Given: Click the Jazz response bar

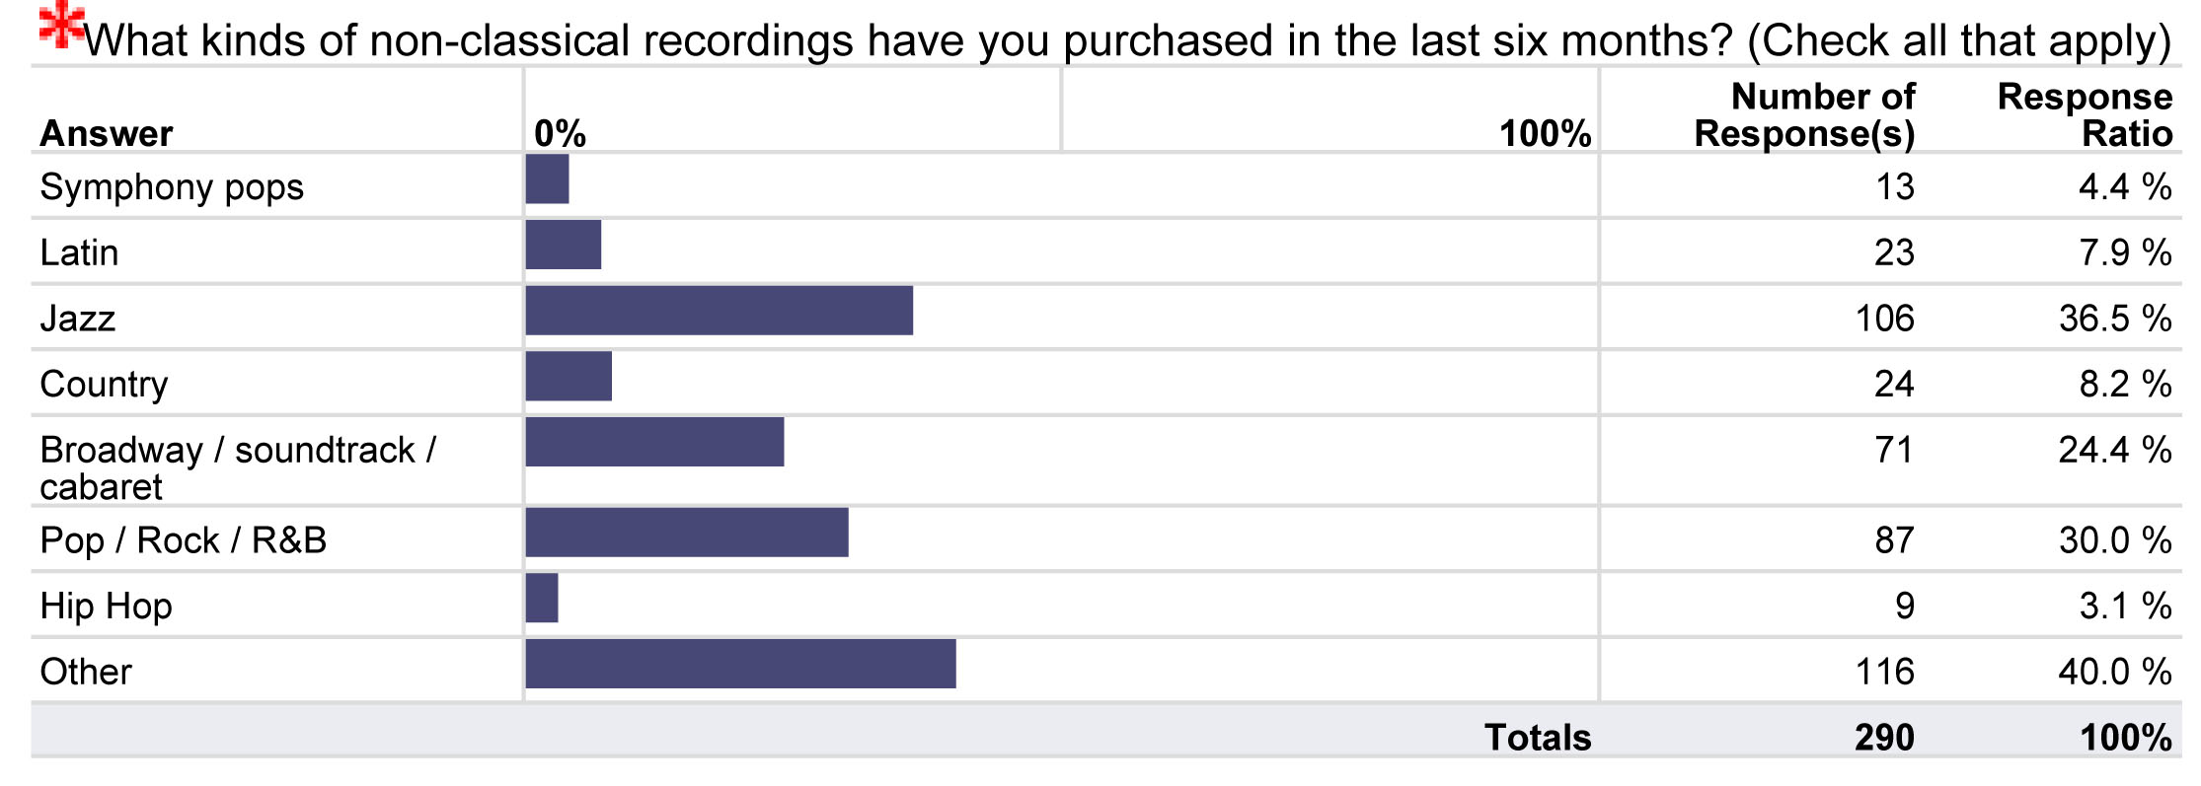Looking at the screenshot, I should click(719, 311).
